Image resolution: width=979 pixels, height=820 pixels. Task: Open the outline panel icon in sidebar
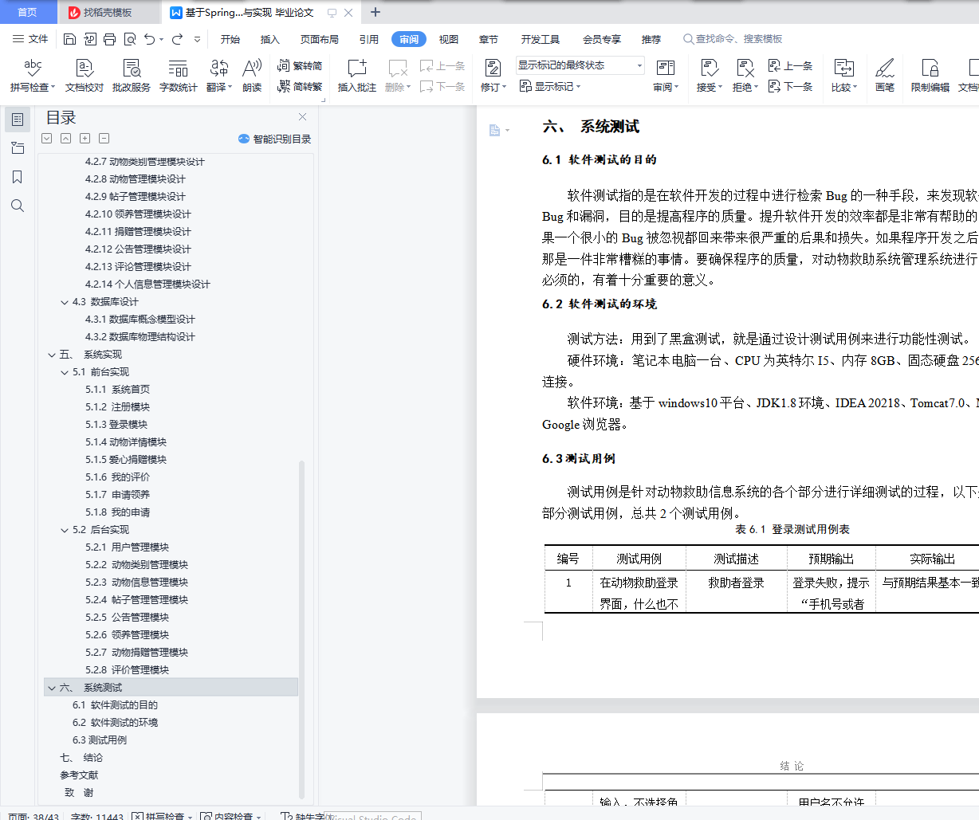[x=18, y=120]
